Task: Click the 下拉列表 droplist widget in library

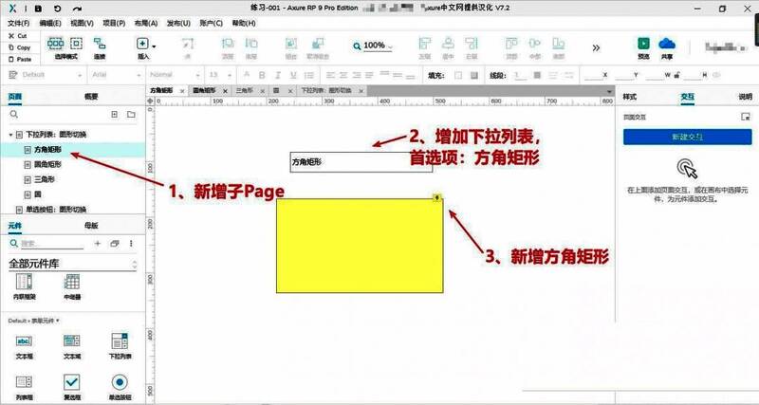Action: [120, 341]
